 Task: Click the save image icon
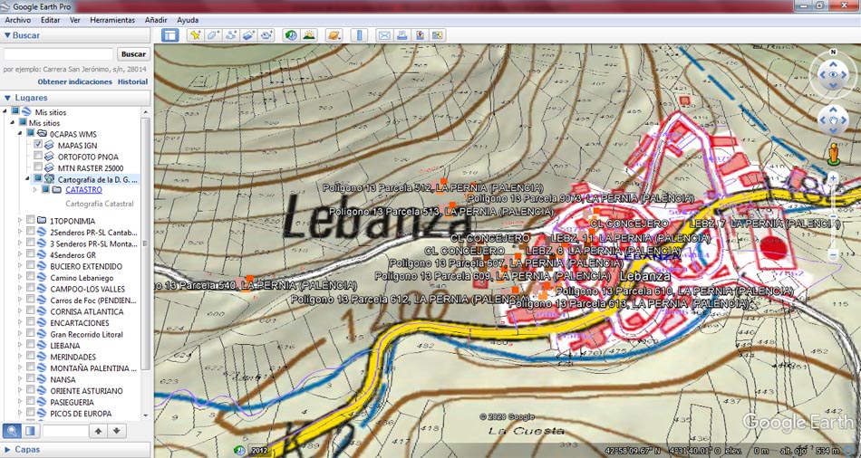coord(420,35)
